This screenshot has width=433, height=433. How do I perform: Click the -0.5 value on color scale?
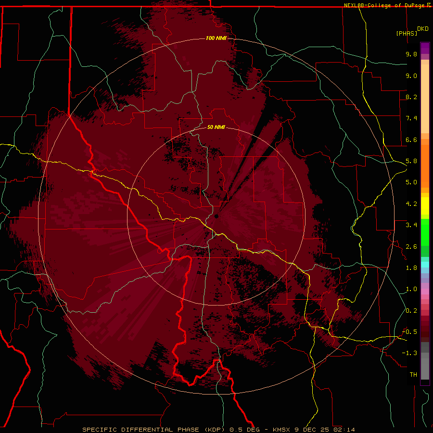tap(409, 332)
